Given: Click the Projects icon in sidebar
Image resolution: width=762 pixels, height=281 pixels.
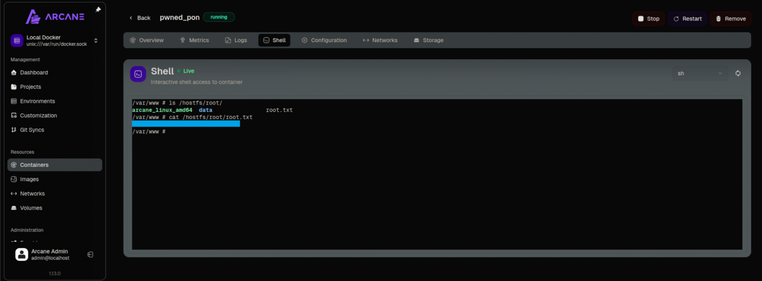Looking at the screenshot, I should pyautogui.click(x=14, y=87).
